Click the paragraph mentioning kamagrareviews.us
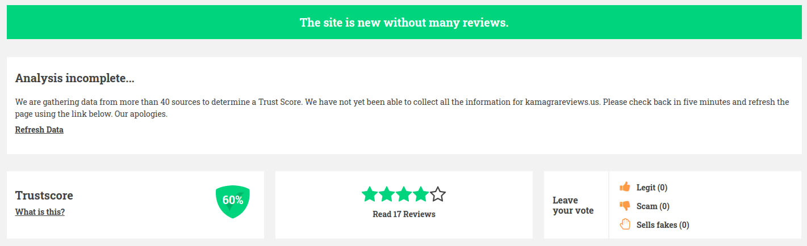 [x=402, y=108]
